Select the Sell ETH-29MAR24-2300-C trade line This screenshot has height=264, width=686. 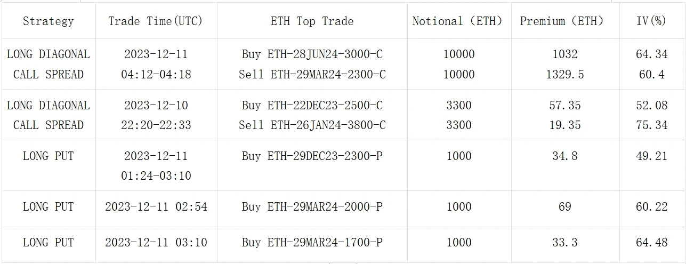coord(312,75)
